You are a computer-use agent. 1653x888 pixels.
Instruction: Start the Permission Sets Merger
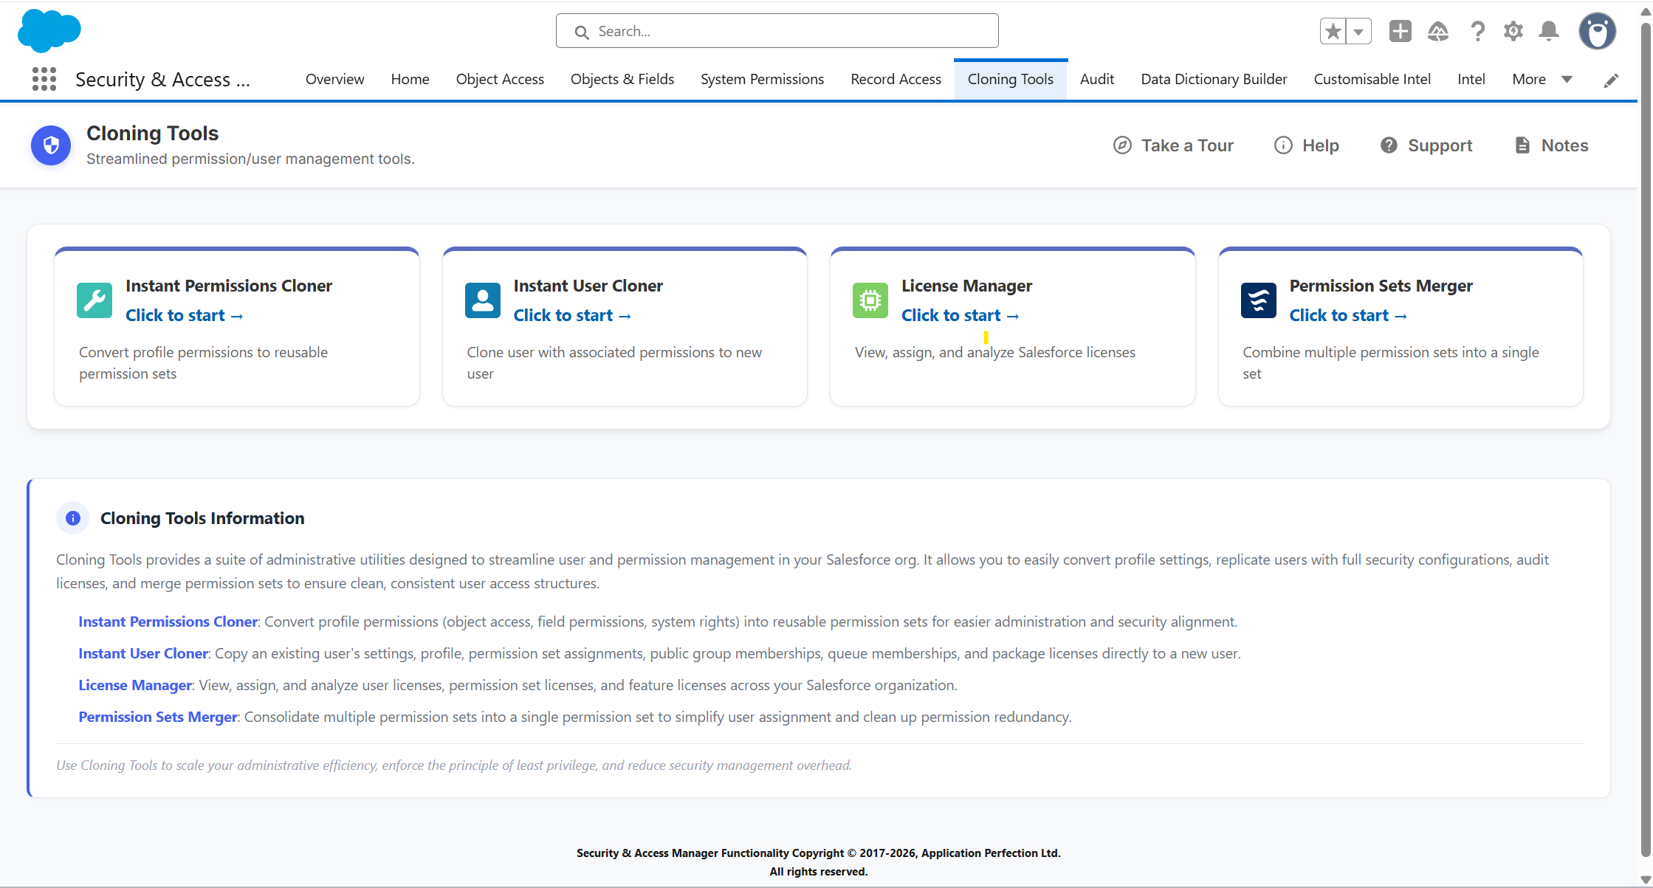1348,315
